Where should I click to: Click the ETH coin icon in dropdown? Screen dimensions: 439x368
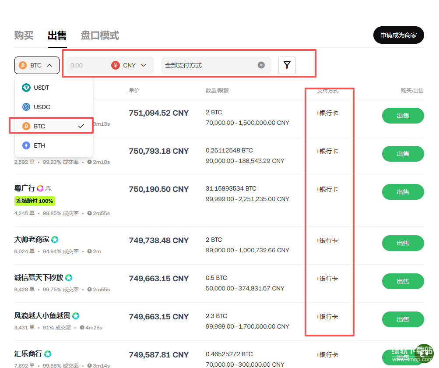[x=26, y=145]
